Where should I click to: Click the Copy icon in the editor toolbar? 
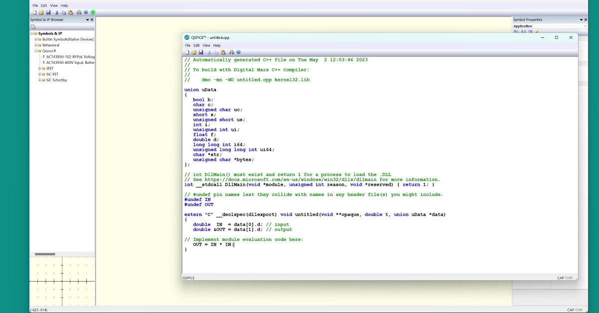click(x=216, y=52)
